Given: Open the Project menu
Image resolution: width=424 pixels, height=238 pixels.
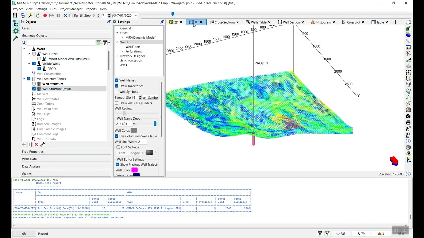Looking at the screenshot, I should (18, 9).
